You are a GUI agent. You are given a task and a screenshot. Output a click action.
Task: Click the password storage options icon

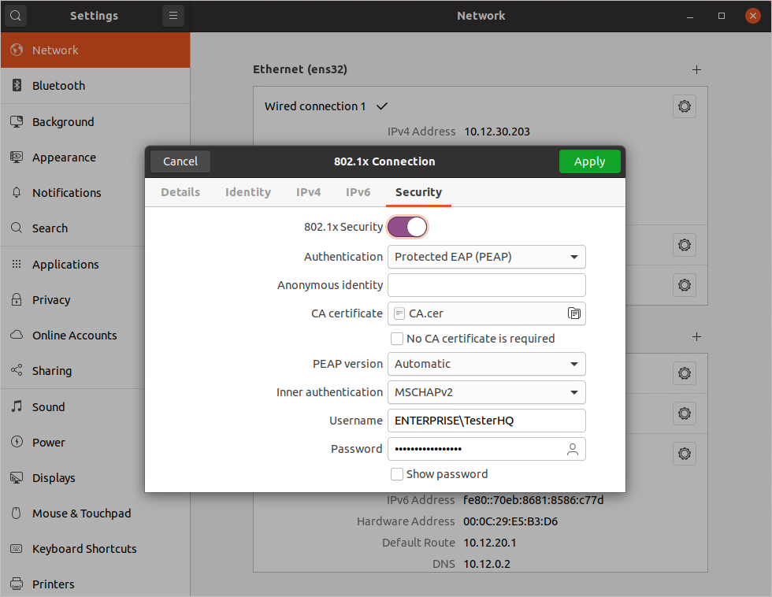coord(573,449)
